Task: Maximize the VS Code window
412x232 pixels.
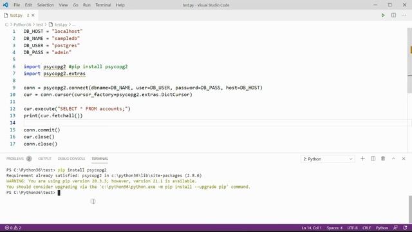Action: click(390, 5)
